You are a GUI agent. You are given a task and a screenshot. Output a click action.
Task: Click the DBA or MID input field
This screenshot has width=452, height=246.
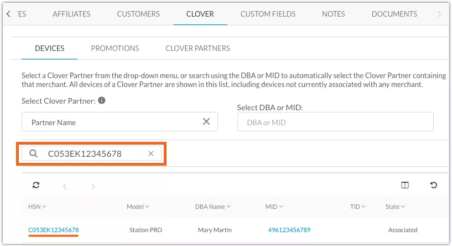[x=335, y=122]
